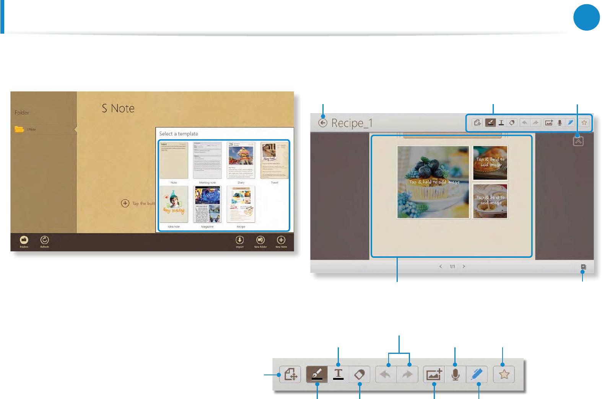
Task: Pick the Diary template
Action: 241,160
